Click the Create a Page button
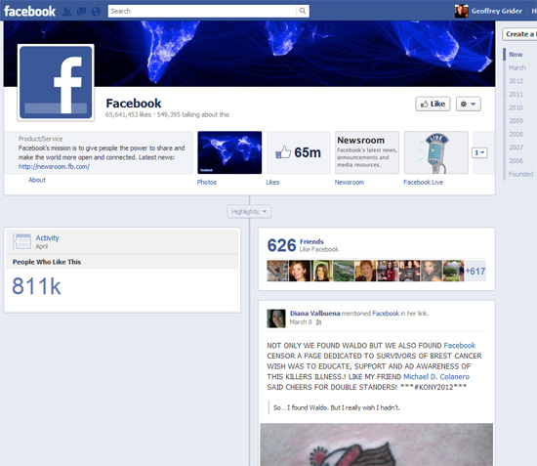Image resolution: width=537 pixels, height=466 pixels. click(x=519, y=34)
